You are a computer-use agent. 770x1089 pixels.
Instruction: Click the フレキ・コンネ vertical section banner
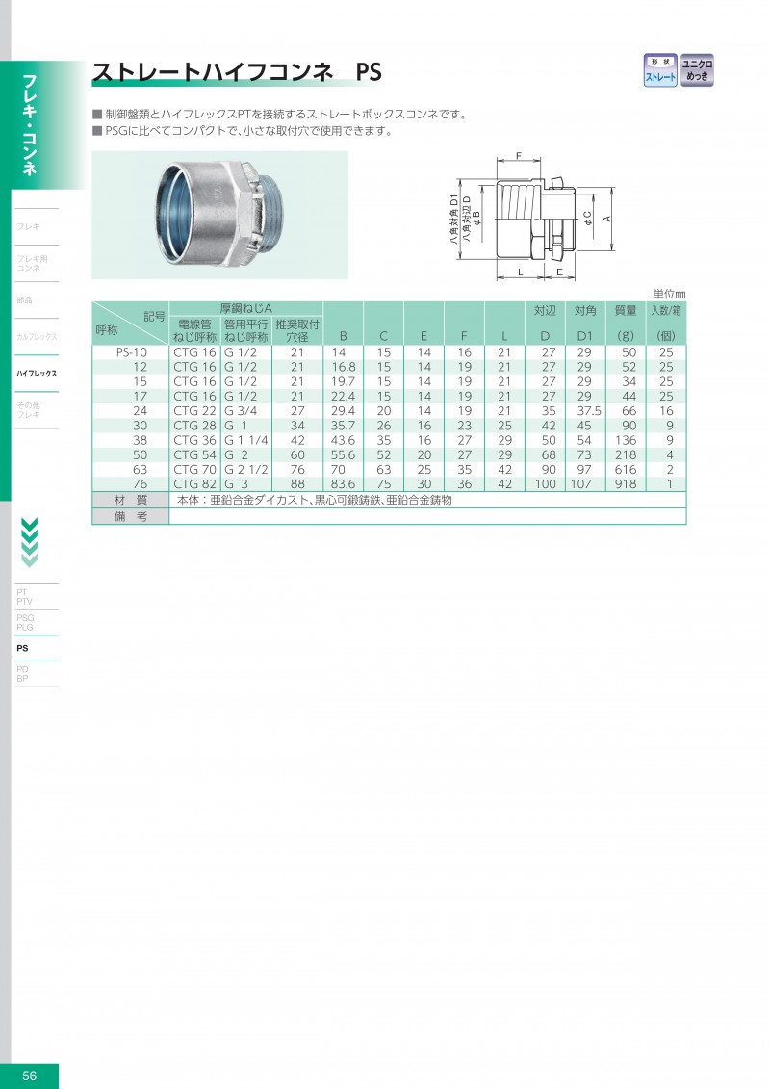click(x=29, y=124)
